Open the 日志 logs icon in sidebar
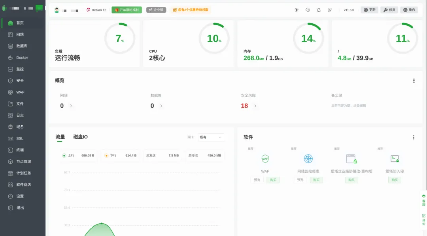 click(10, 115)
